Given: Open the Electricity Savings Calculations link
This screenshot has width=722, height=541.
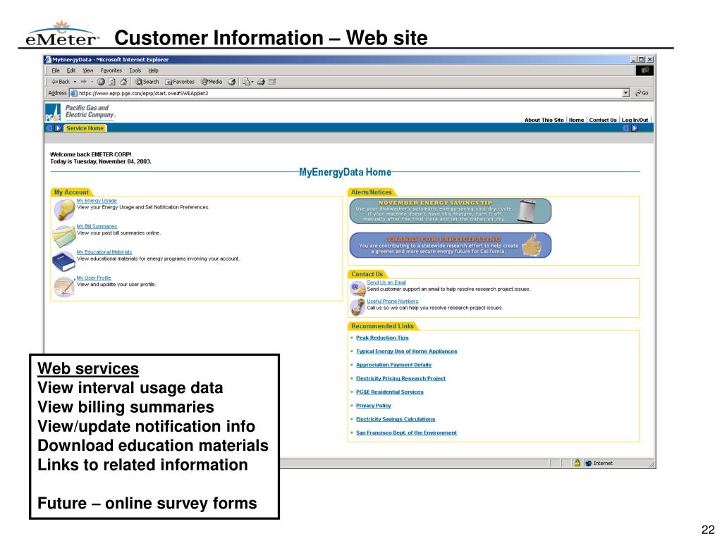Looking at the screenshot, I should (396, 419).
